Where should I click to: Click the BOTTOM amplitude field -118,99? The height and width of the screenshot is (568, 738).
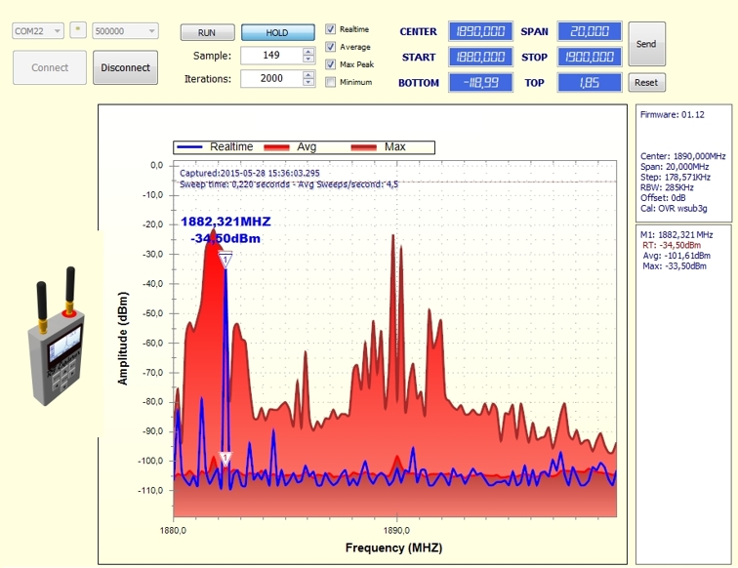(x=480, y=83)
